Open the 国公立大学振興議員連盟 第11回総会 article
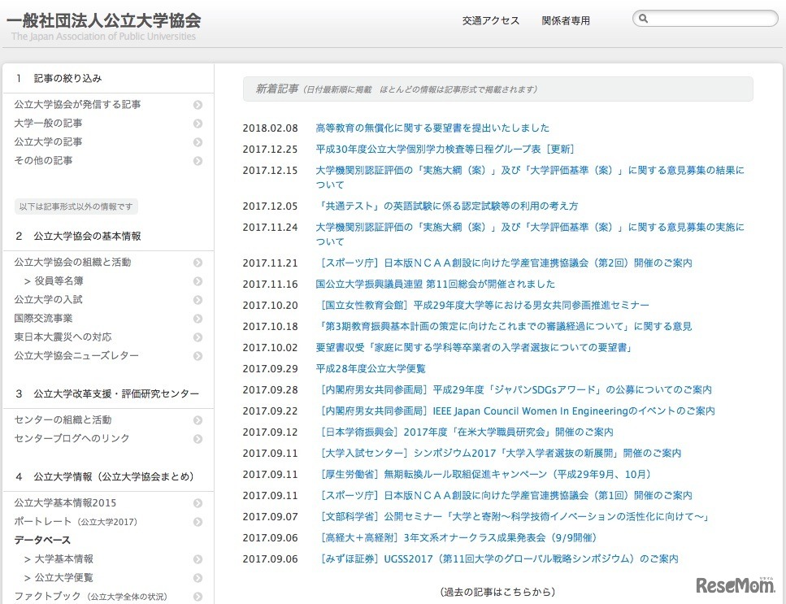 434,284
